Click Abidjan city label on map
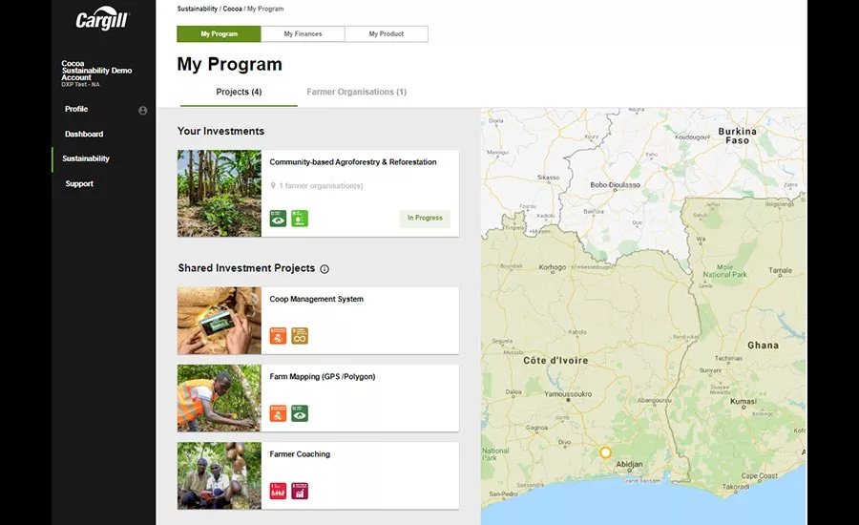 pos(630,464)
